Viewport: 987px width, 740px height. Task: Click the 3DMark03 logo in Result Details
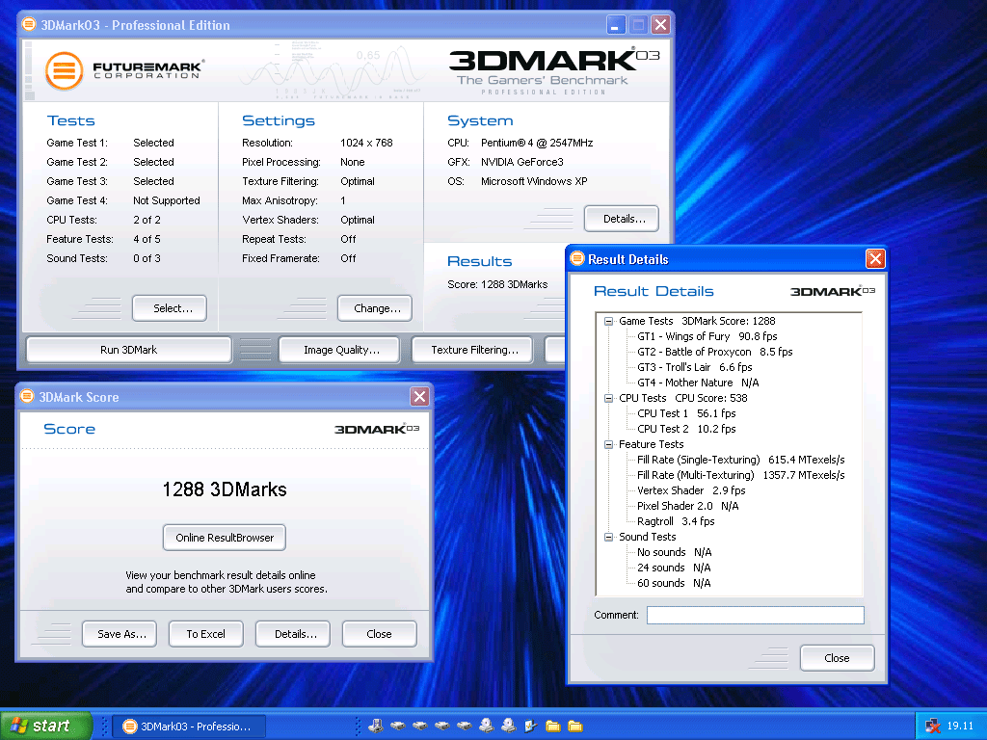click(x=832, y=291)
